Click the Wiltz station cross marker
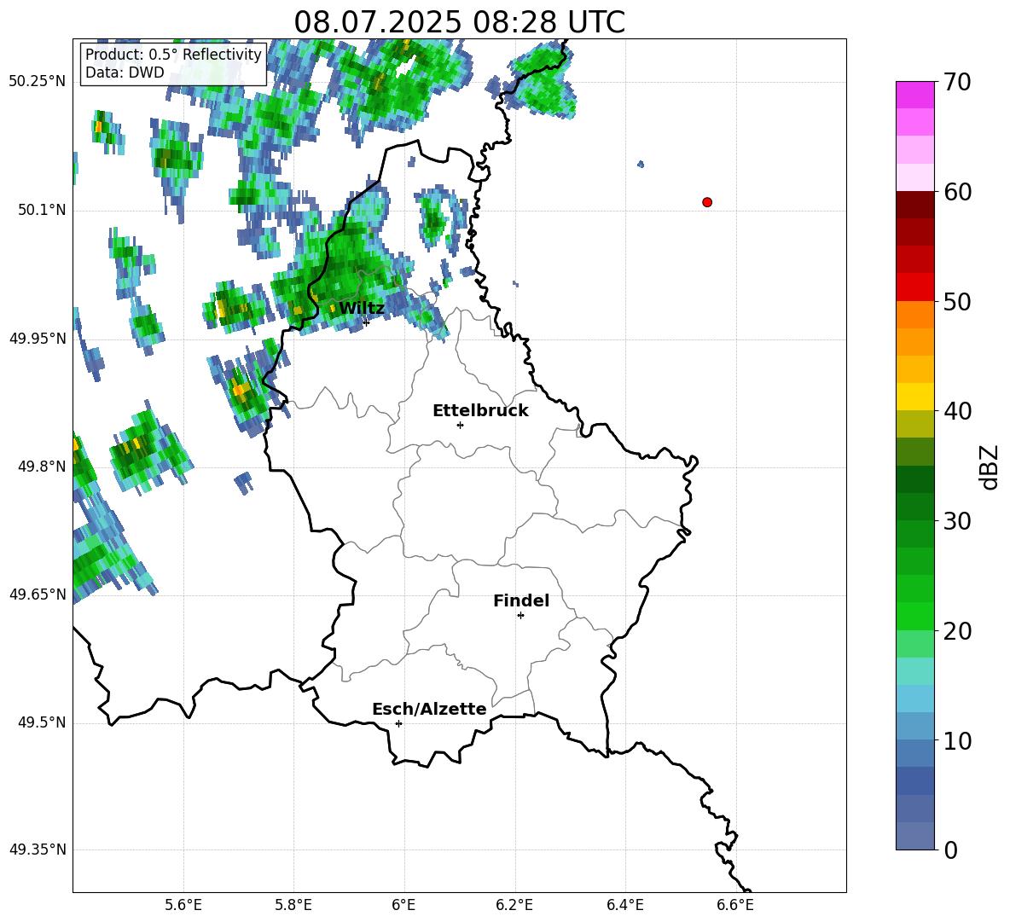Screen dimensions: 1010x922 366,322
